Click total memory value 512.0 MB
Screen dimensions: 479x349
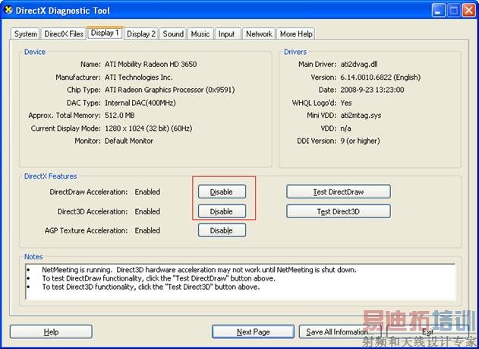(120, 116)
